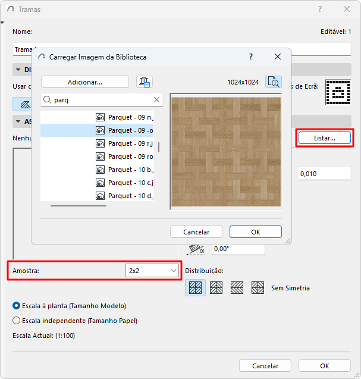
Task: Click the vertical scrollbar of image list
Action: pos(159,147)
